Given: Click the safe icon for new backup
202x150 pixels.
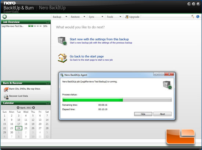Looking at the screenshot, I should (62, 41).
